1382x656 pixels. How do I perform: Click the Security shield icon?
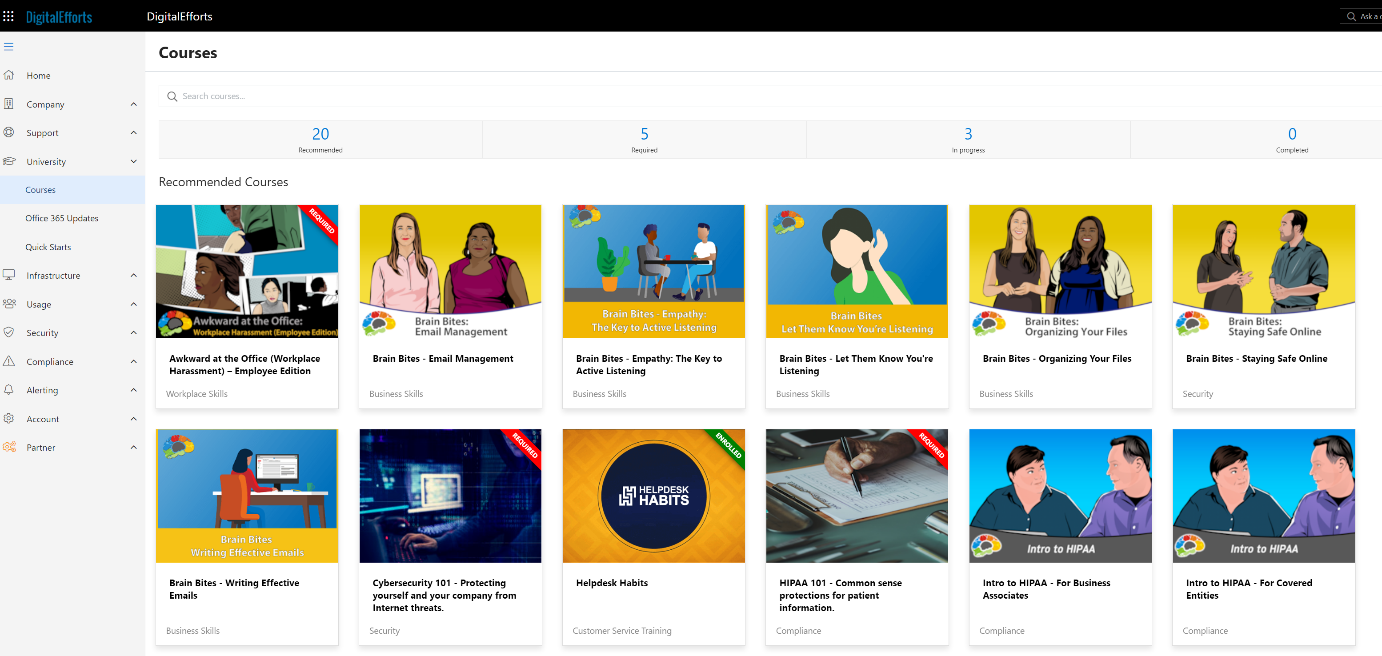(x=8, y=332)
